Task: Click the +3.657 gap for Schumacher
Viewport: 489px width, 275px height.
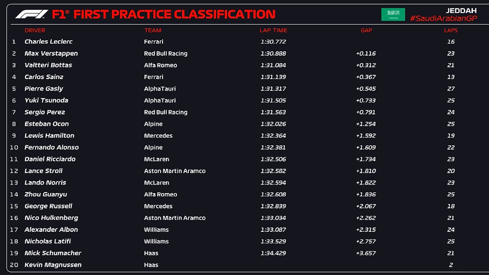Action: 366,253
